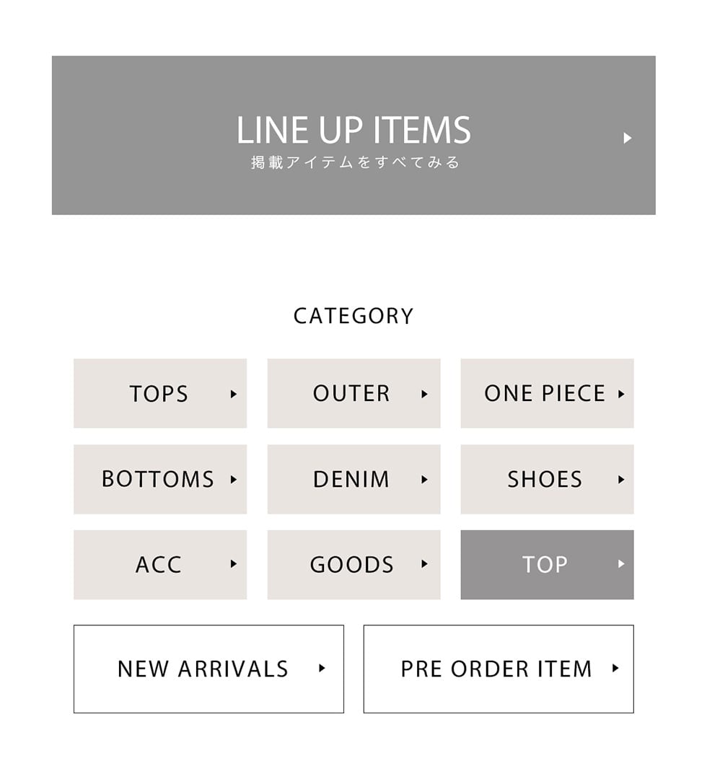This screenshot has width=707, height=761.
Task: Click the arrow icon beside DENIM
Action: [424, 479]
